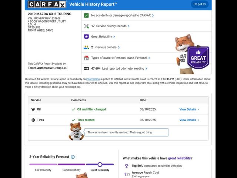The width and height of the screenshot is (237, 178).
Task: Follow the 'information' link in disclaimer
Action: 93,79
